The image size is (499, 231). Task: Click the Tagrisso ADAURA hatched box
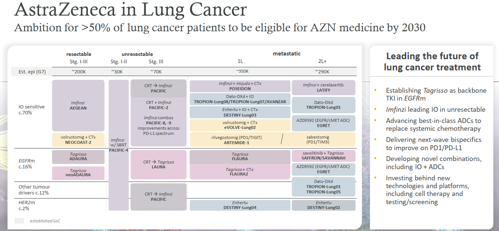78,156
